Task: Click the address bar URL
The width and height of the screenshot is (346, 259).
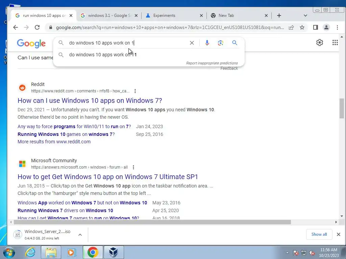Action: pos(170,28)
